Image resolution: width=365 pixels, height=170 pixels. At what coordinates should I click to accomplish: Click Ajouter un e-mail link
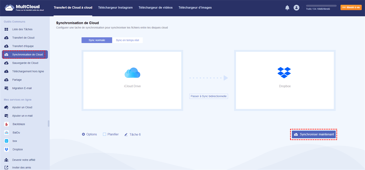[x=23, y=116]
